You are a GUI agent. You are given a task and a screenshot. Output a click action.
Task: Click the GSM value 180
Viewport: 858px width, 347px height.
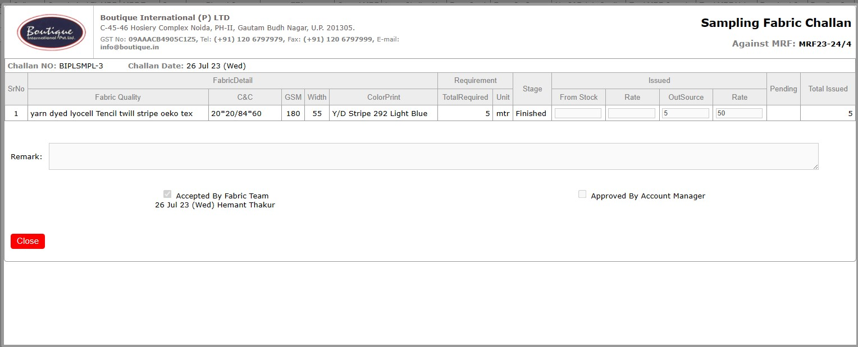(293, 113)
